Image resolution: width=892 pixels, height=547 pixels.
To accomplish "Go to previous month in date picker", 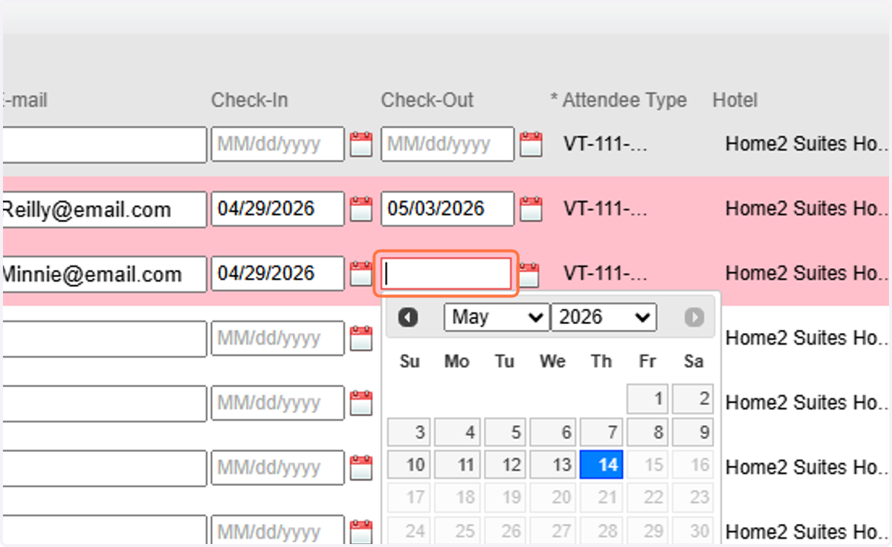I will 408,317.
